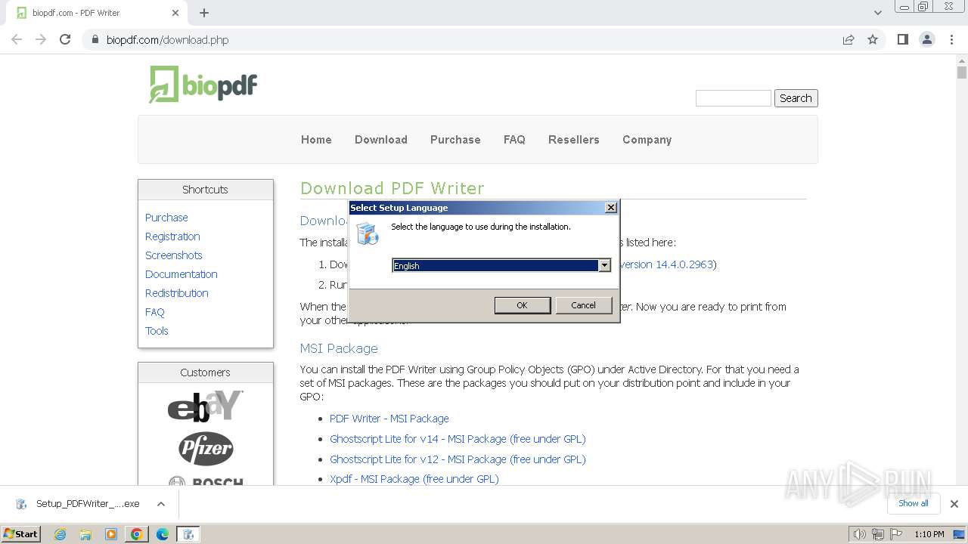Click the version 14.4.0.2963 link
Viewport: 968px width, 544px height.
(x=665, y=264)
